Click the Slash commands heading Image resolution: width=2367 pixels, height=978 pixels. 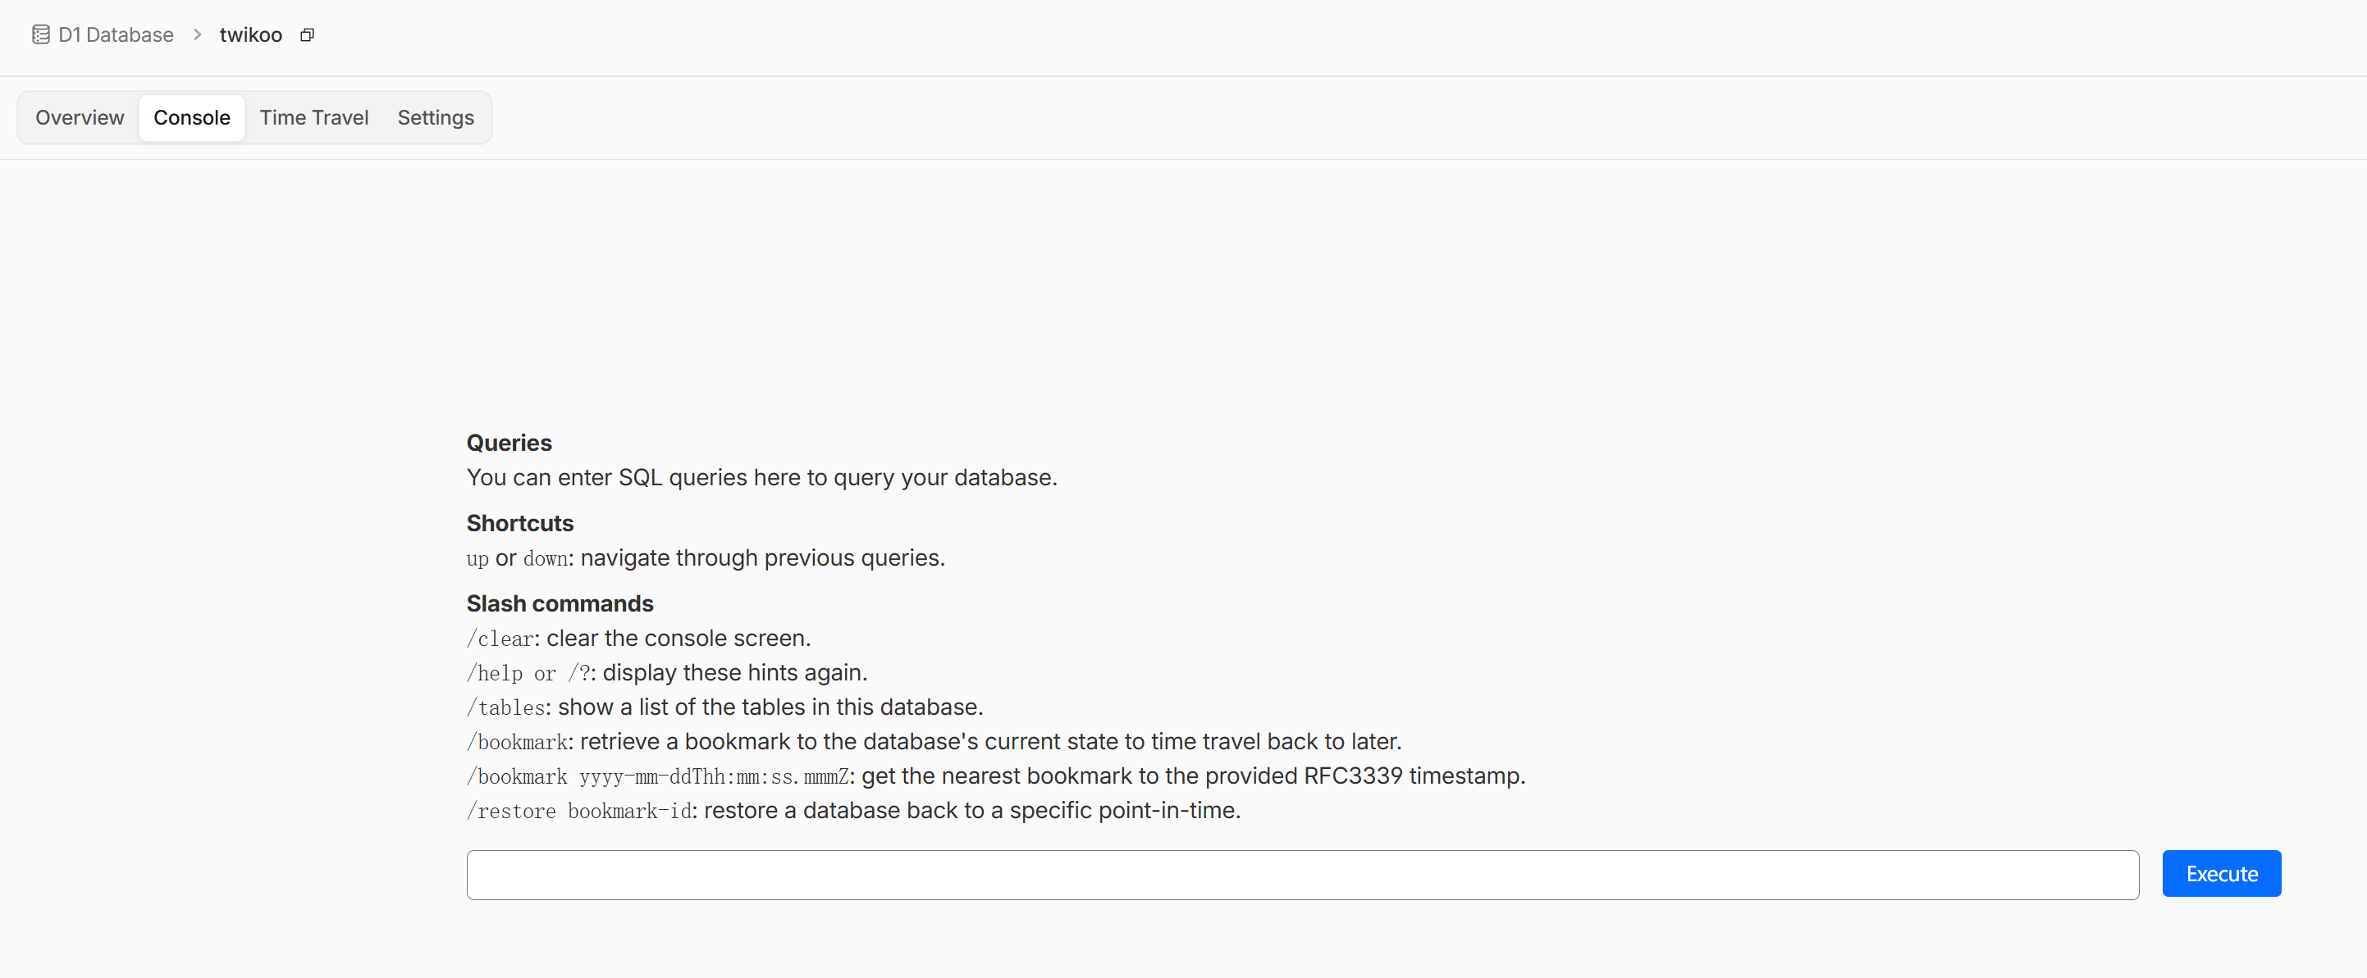click(560, 603)
